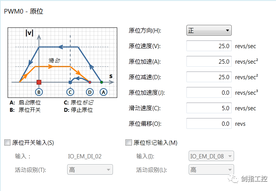
Task: Click the green start-homing dot on graph
Action: pos(102,82)
